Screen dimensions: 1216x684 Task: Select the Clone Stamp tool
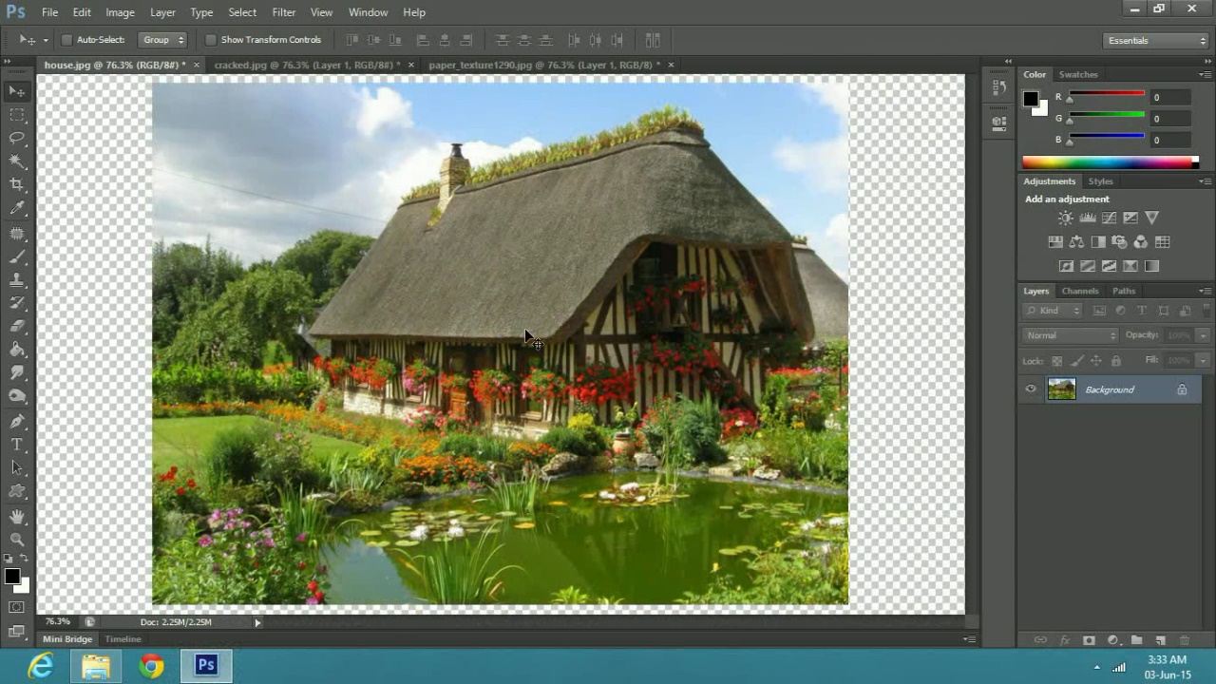[x=17, y=280]
